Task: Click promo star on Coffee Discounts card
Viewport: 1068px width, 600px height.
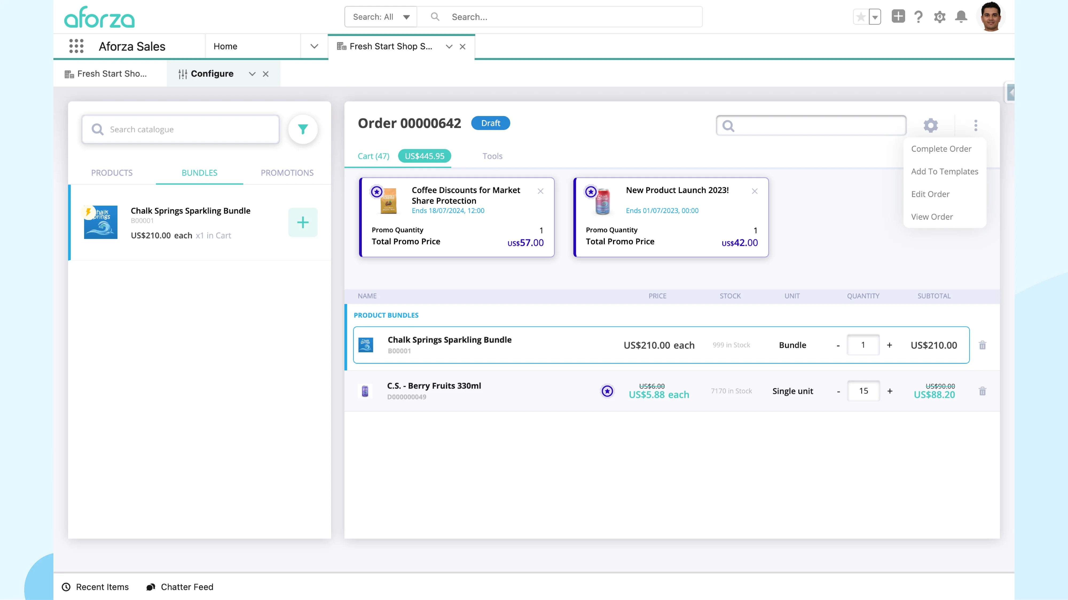Action: [376, 192]
